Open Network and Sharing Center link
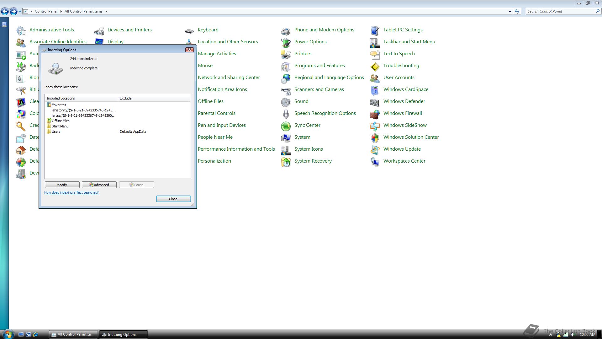 point(229,78)
